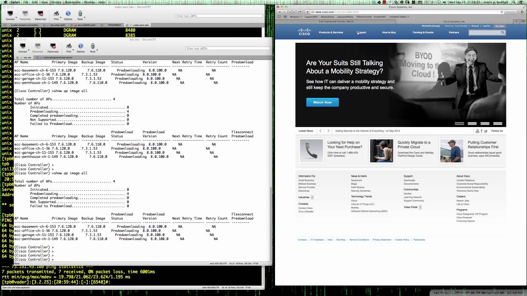This screenshot has height=296, width=527.
Task: Expand Video Portal section in Cisco footer
Action: [420, 207]
